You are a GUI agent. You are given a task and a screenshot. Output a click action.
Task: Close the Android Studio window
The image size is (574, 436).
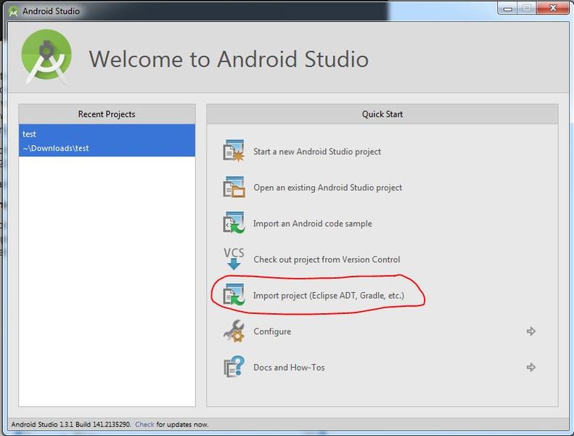pyautogui.click(x=553, y=8)
